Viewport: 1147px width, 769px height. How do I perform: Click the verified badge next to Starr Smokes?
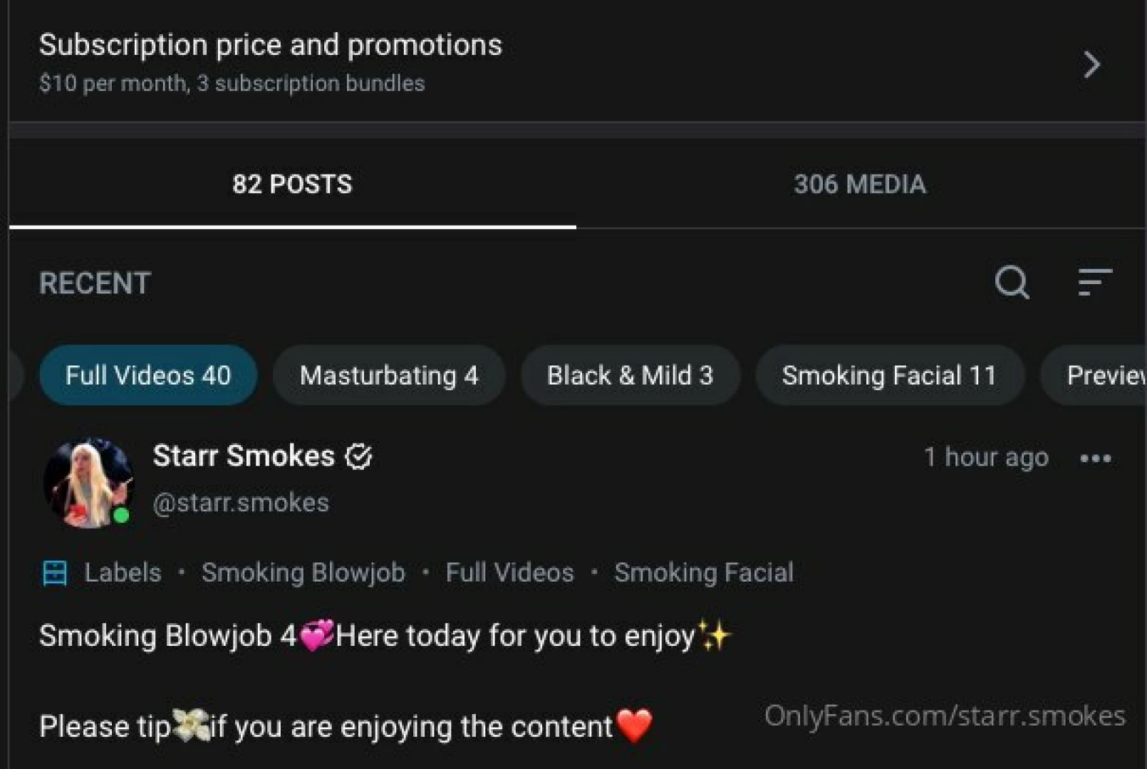coord(360,456)
